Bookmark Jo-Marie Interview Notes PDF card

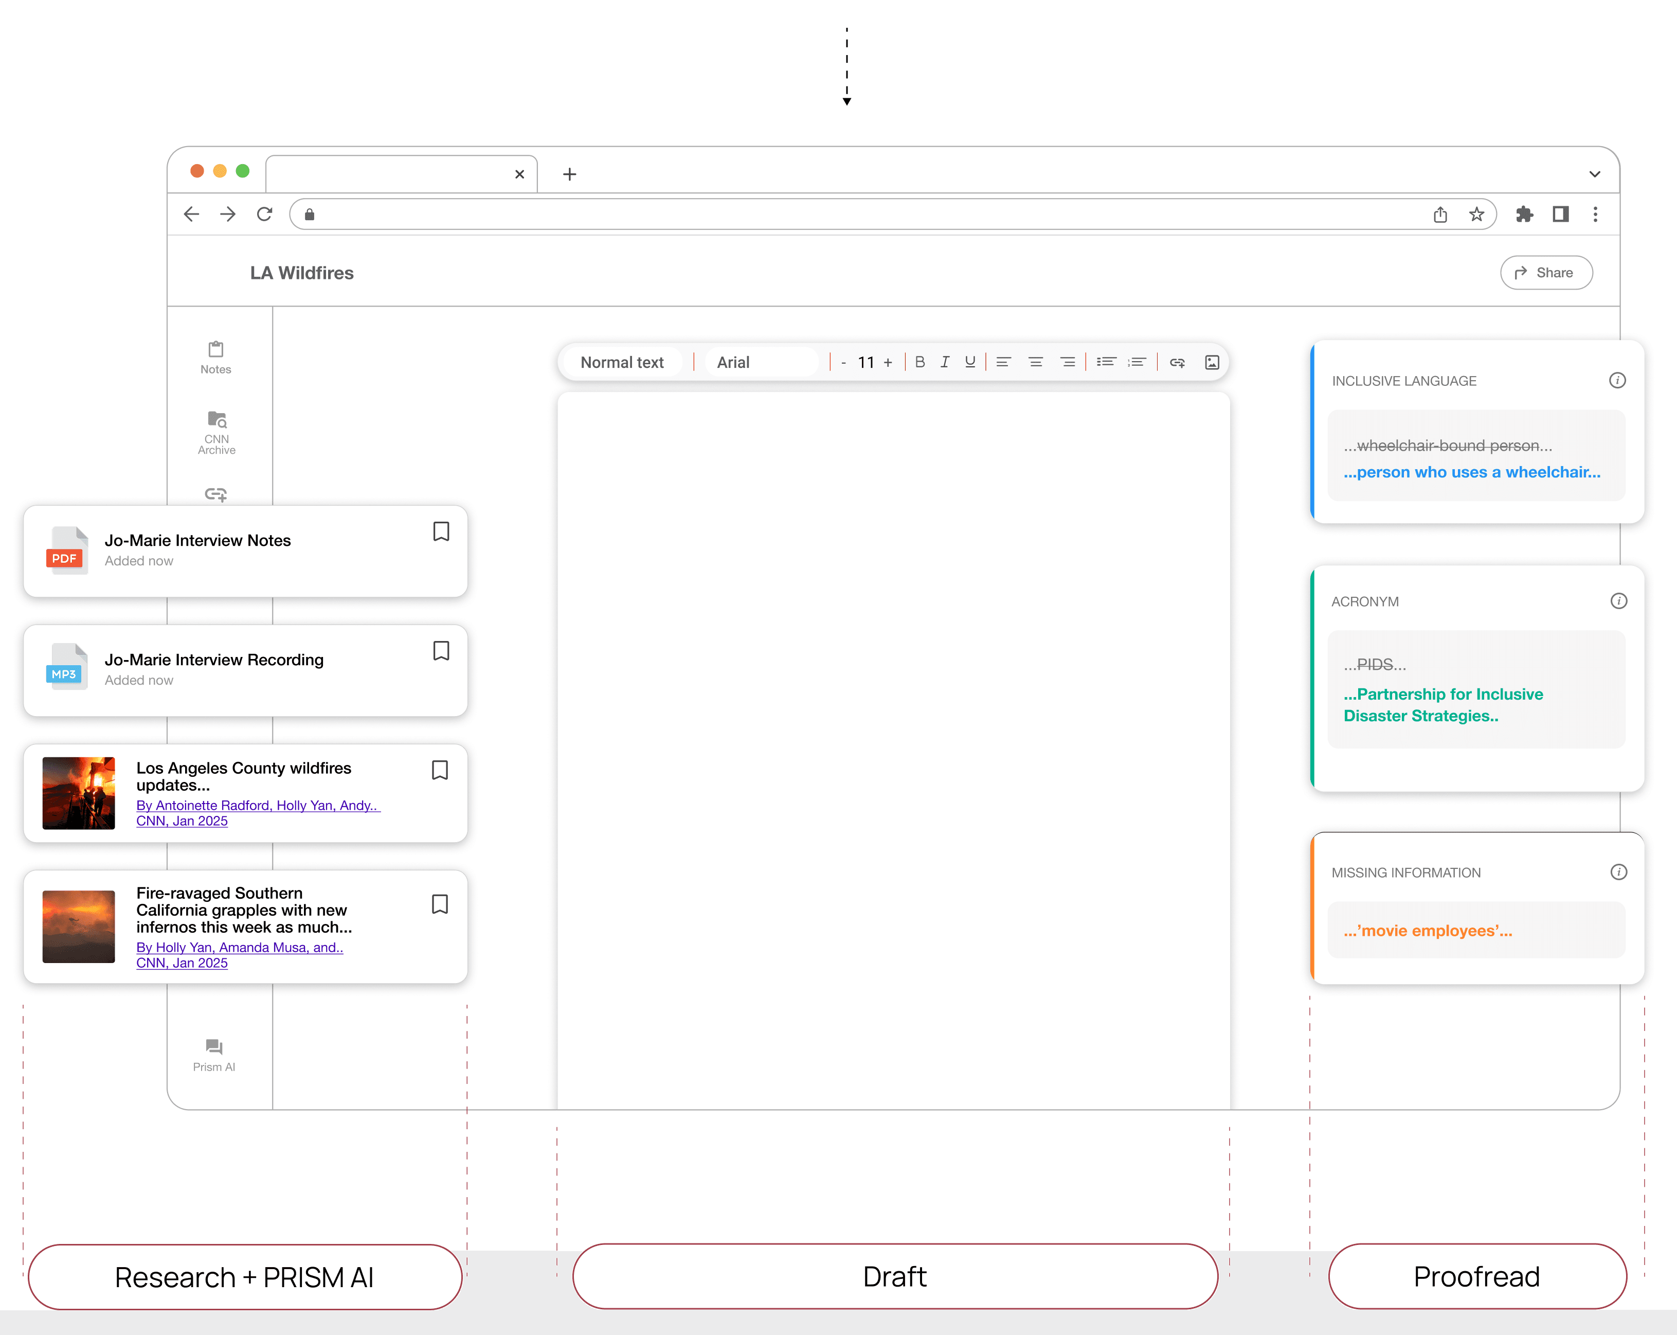441,531
